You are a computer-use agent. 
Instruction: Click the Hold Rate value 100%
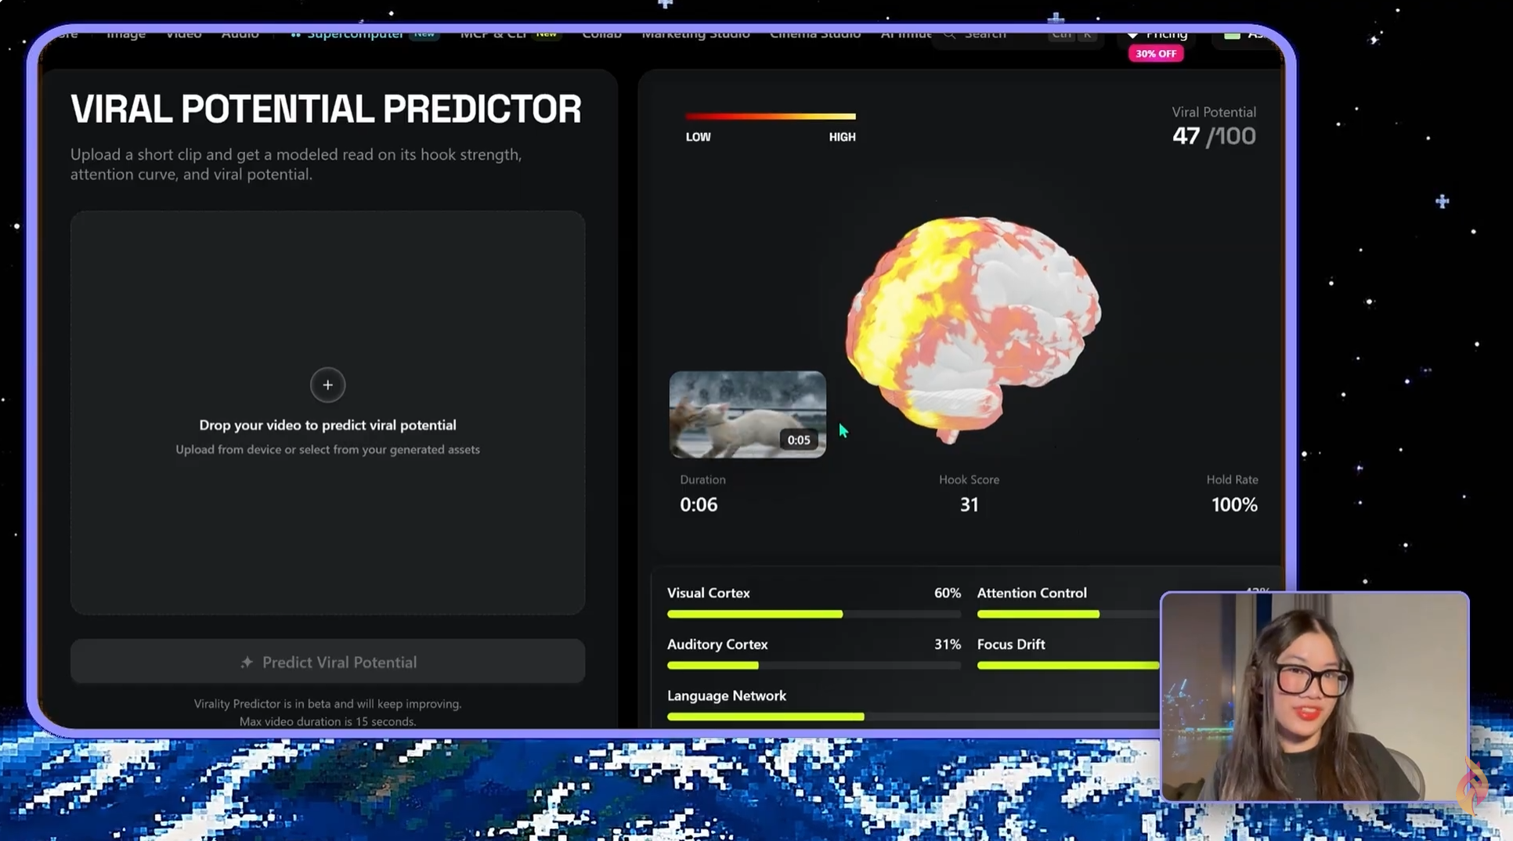point(1234,505)
